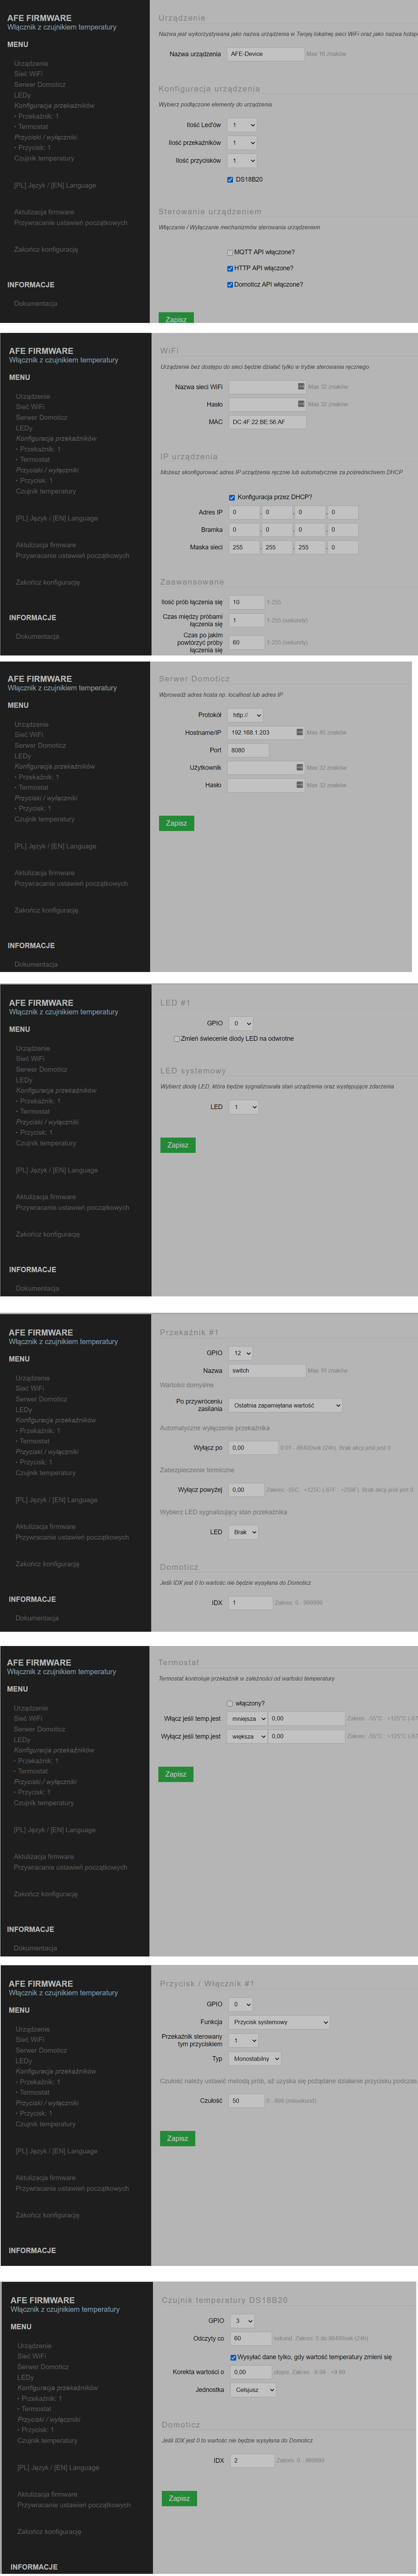
Task: Open the Typ Monostabilny dropdown
Action: click(x=255, y=2059)
